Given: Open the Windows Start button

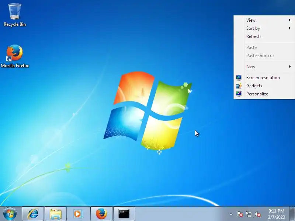Looking at the screenshot, I should [10, 214].
